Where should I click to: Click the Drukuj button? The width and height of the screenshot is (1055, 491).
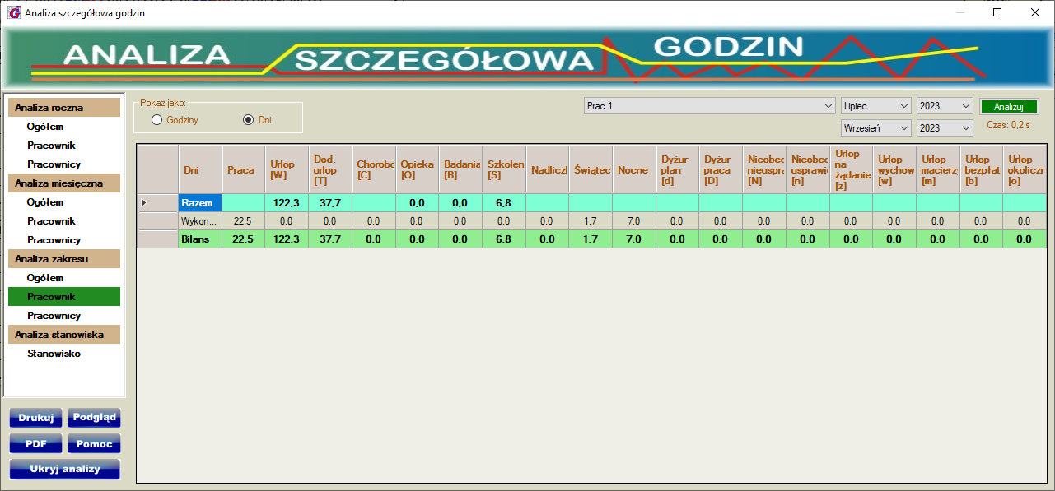coord(35,418)
